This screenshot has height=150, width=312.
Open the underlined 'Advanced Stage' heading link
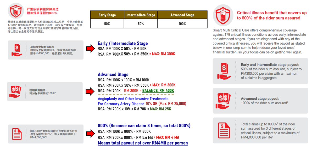point(113,75)
